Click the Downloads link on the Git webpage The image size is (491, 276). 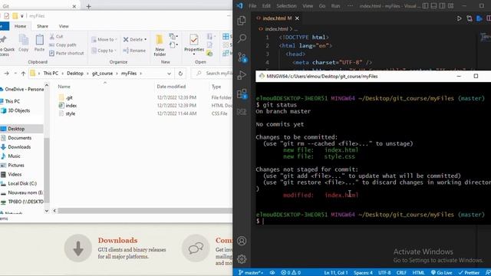[117, 240]
